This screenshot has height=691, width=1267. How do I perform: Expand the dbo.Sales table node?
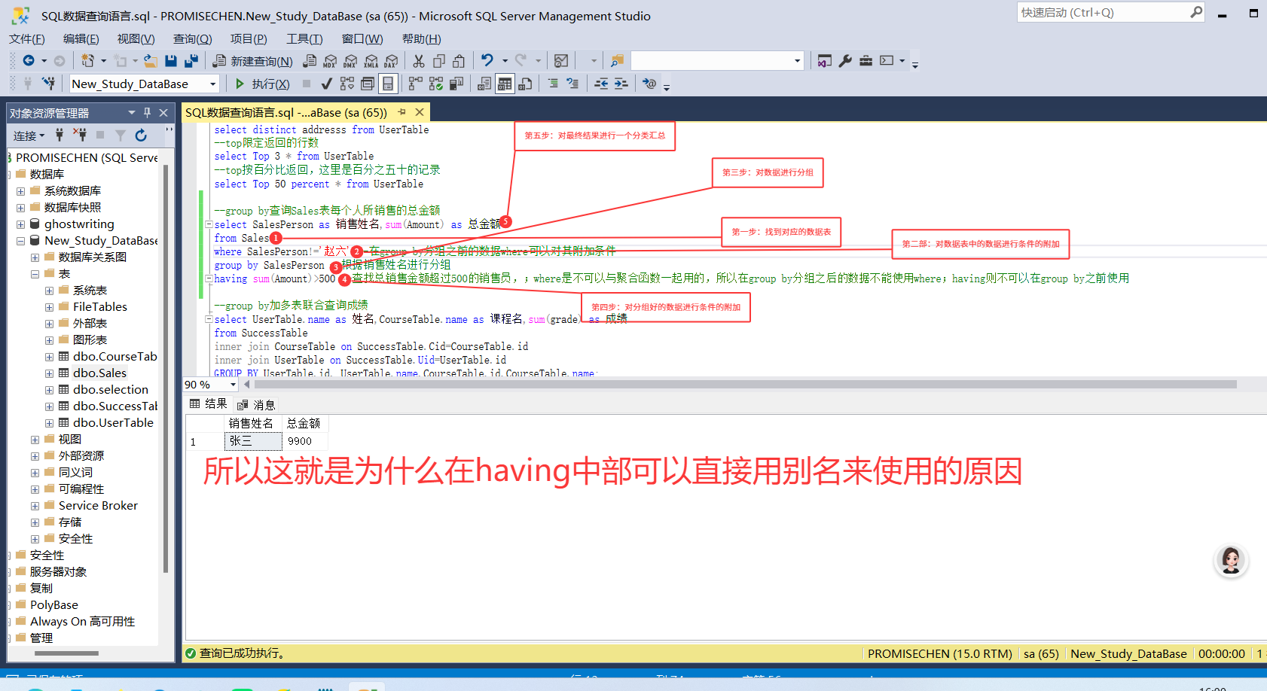[50, 373]
